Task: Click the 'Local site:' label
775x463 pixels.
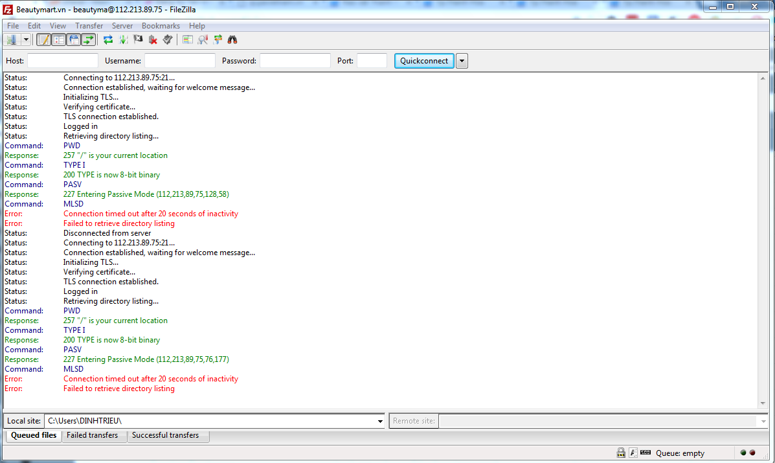Action: click(24, 421)
